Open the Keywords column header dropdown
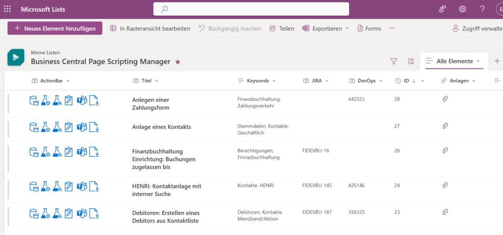Image resolution: width=503 pixels, height=235 pixels. pos(257,81)
